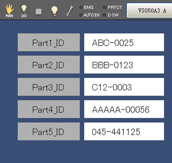Click the EMG status indicator

point(86,7)
